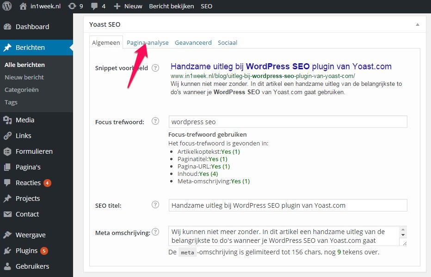Open Weergave in sidebar
The width and height of the screenshot is (431, 277).
pos(31,235)
